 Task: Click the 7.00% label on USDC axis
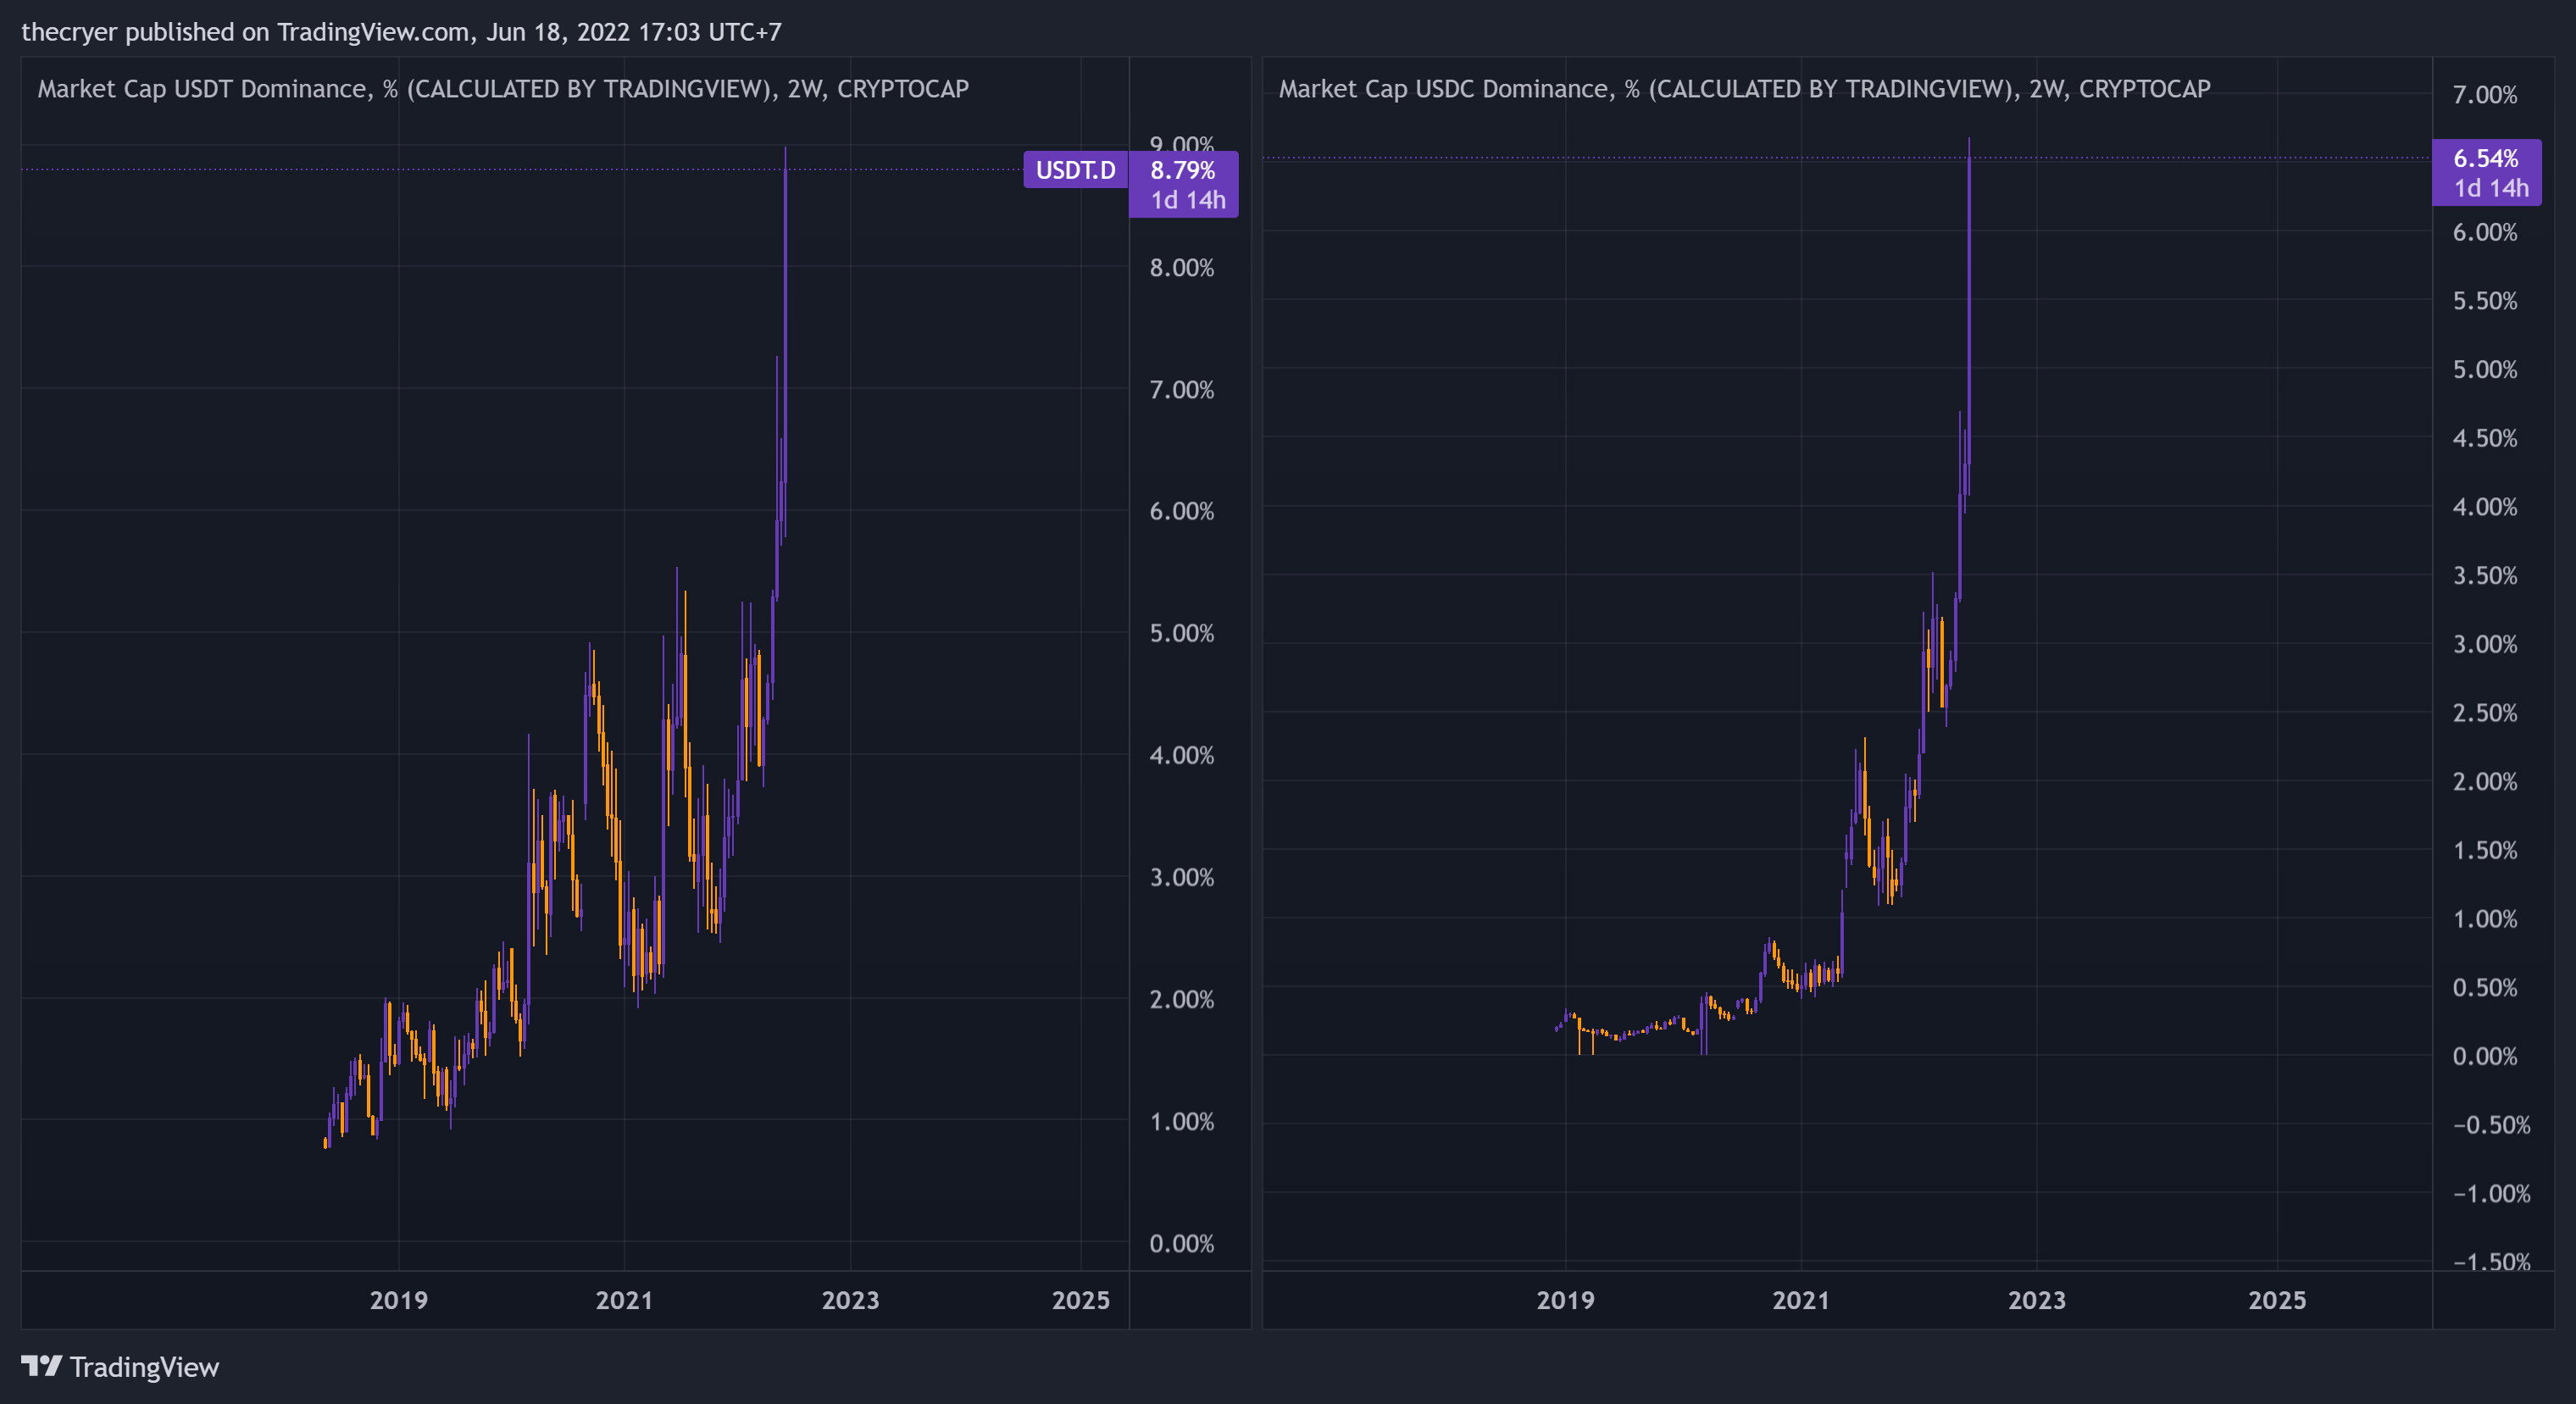(2485, 95)
